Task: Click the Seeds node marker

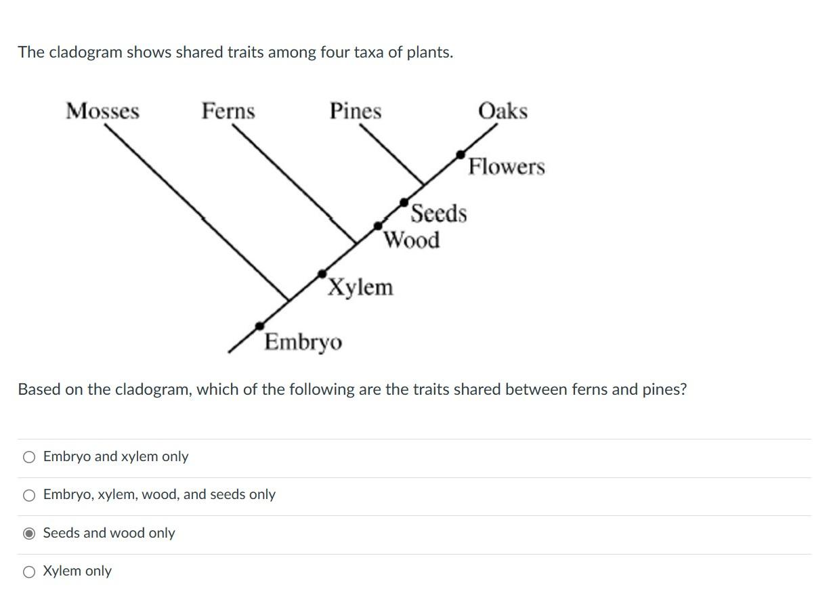Action: coord(403,201)
